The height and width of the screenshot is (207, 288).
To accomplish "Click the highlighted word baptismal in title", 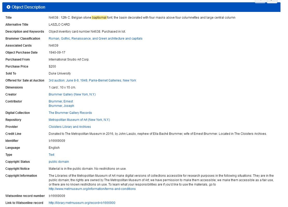I will tap(99, 18).
